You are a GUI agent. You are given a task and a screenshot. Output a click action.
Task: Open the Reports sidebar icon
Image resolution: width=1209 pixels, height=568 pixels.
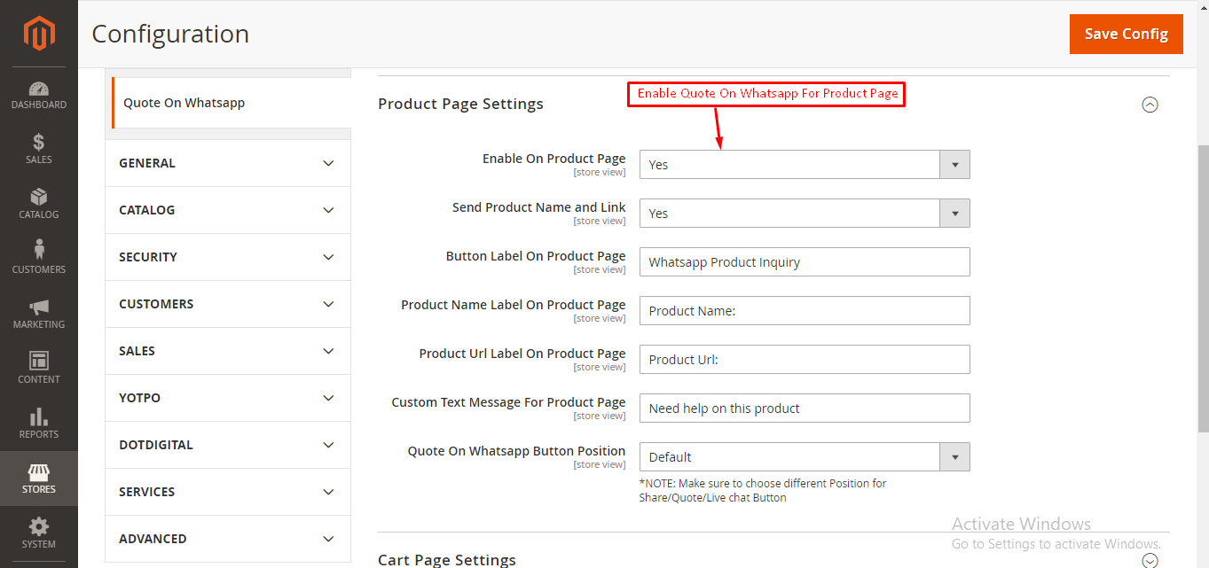(x=39, y=424)
